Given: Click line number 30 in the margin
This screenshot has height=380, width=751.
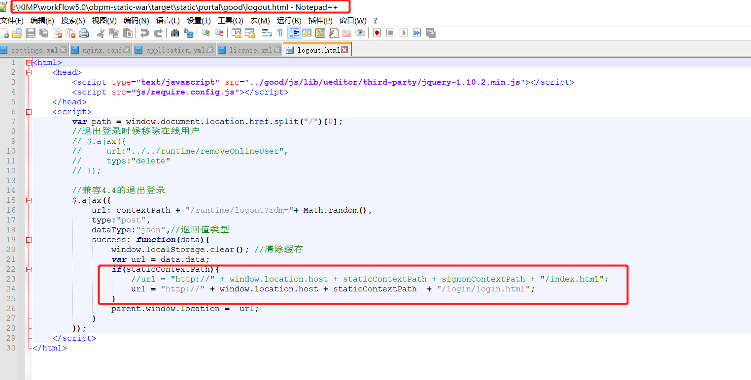Looking at the screenshot, I should [x=11, y=348].
